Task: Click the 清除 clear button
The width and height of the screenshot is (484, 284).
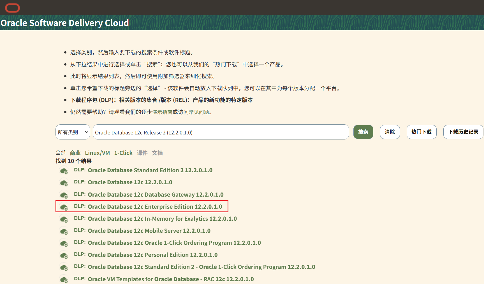Action: click(390, 132)
